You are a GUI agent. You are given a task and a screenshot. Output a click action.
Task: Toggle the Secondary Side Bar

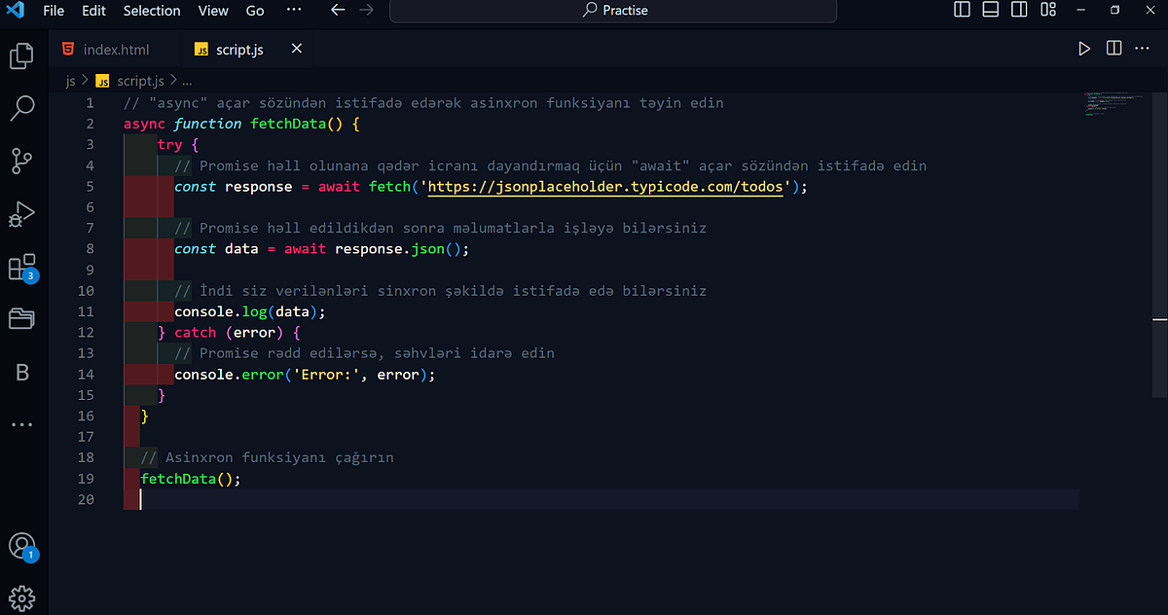[1018, 9]
